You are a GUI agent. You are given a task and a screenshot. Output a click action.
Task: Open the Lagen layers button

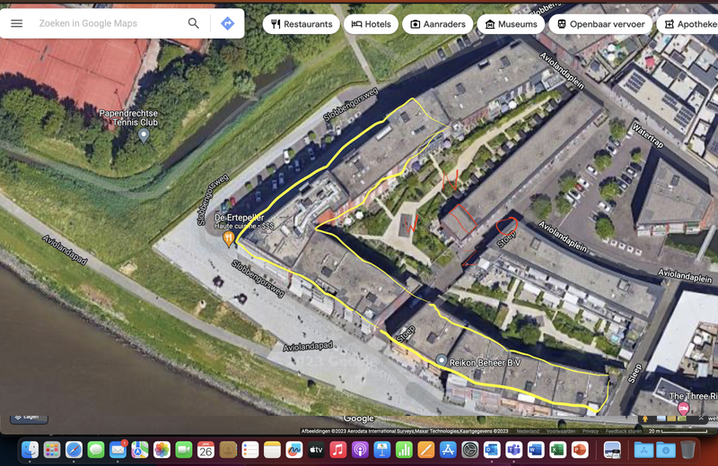29,418
